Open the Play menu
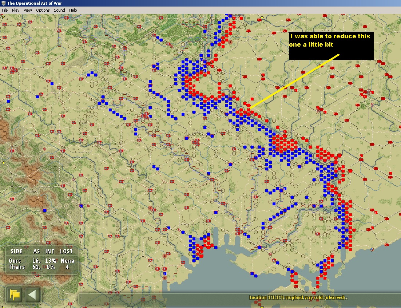The height and width of the screenshot is (308, 401). tap(16, 10)
